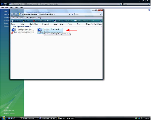The height and width of the screenshot is (120, 151).
Task: Open the File menu in Network Connections
Action: [13, 18]
